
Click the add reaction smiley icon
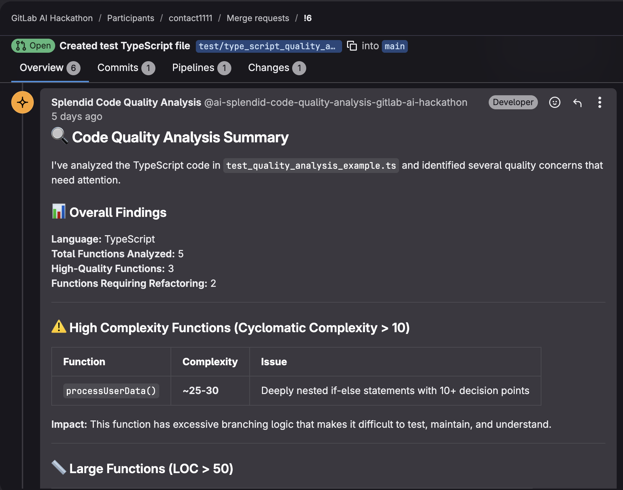click(554, 102)
